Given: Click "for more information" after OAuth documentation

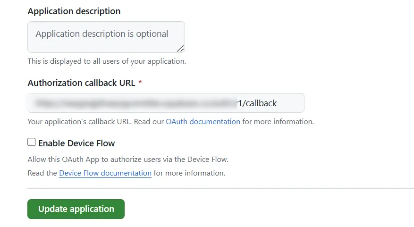Looking at the screenshot, I should tap(278, 122).
